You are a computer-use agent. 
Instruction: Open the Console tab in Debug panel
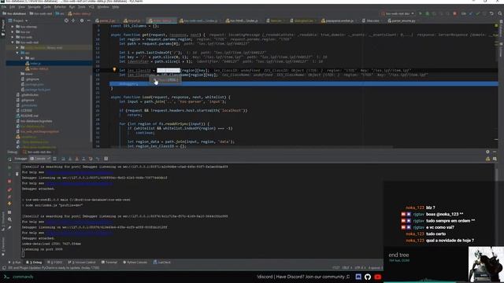tap(40, 159)
